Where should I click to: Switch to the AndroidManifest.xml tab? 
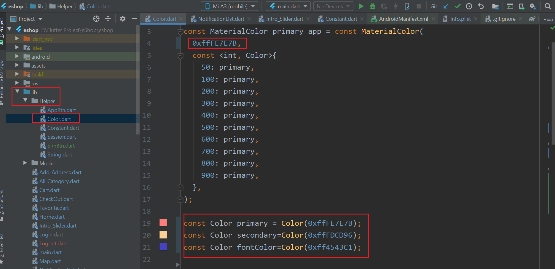(403, 19)
